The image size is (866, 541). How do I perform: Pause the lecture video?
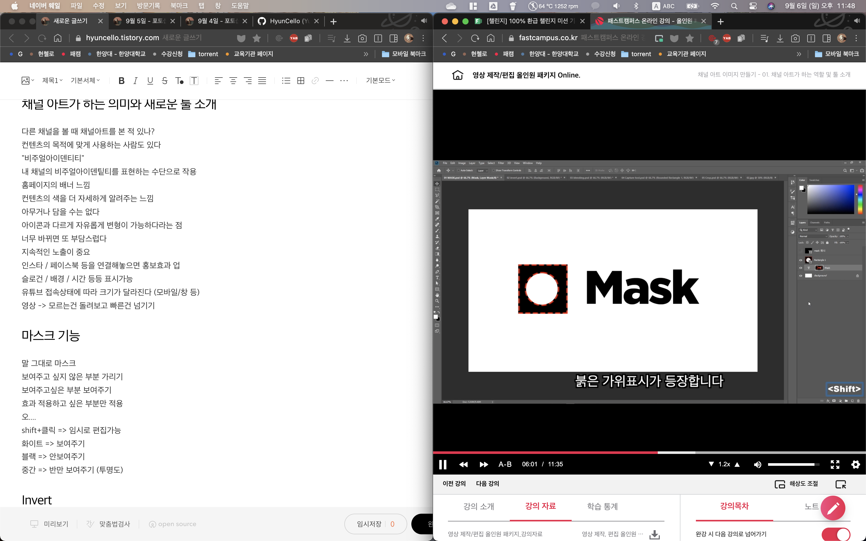point(443,464)
